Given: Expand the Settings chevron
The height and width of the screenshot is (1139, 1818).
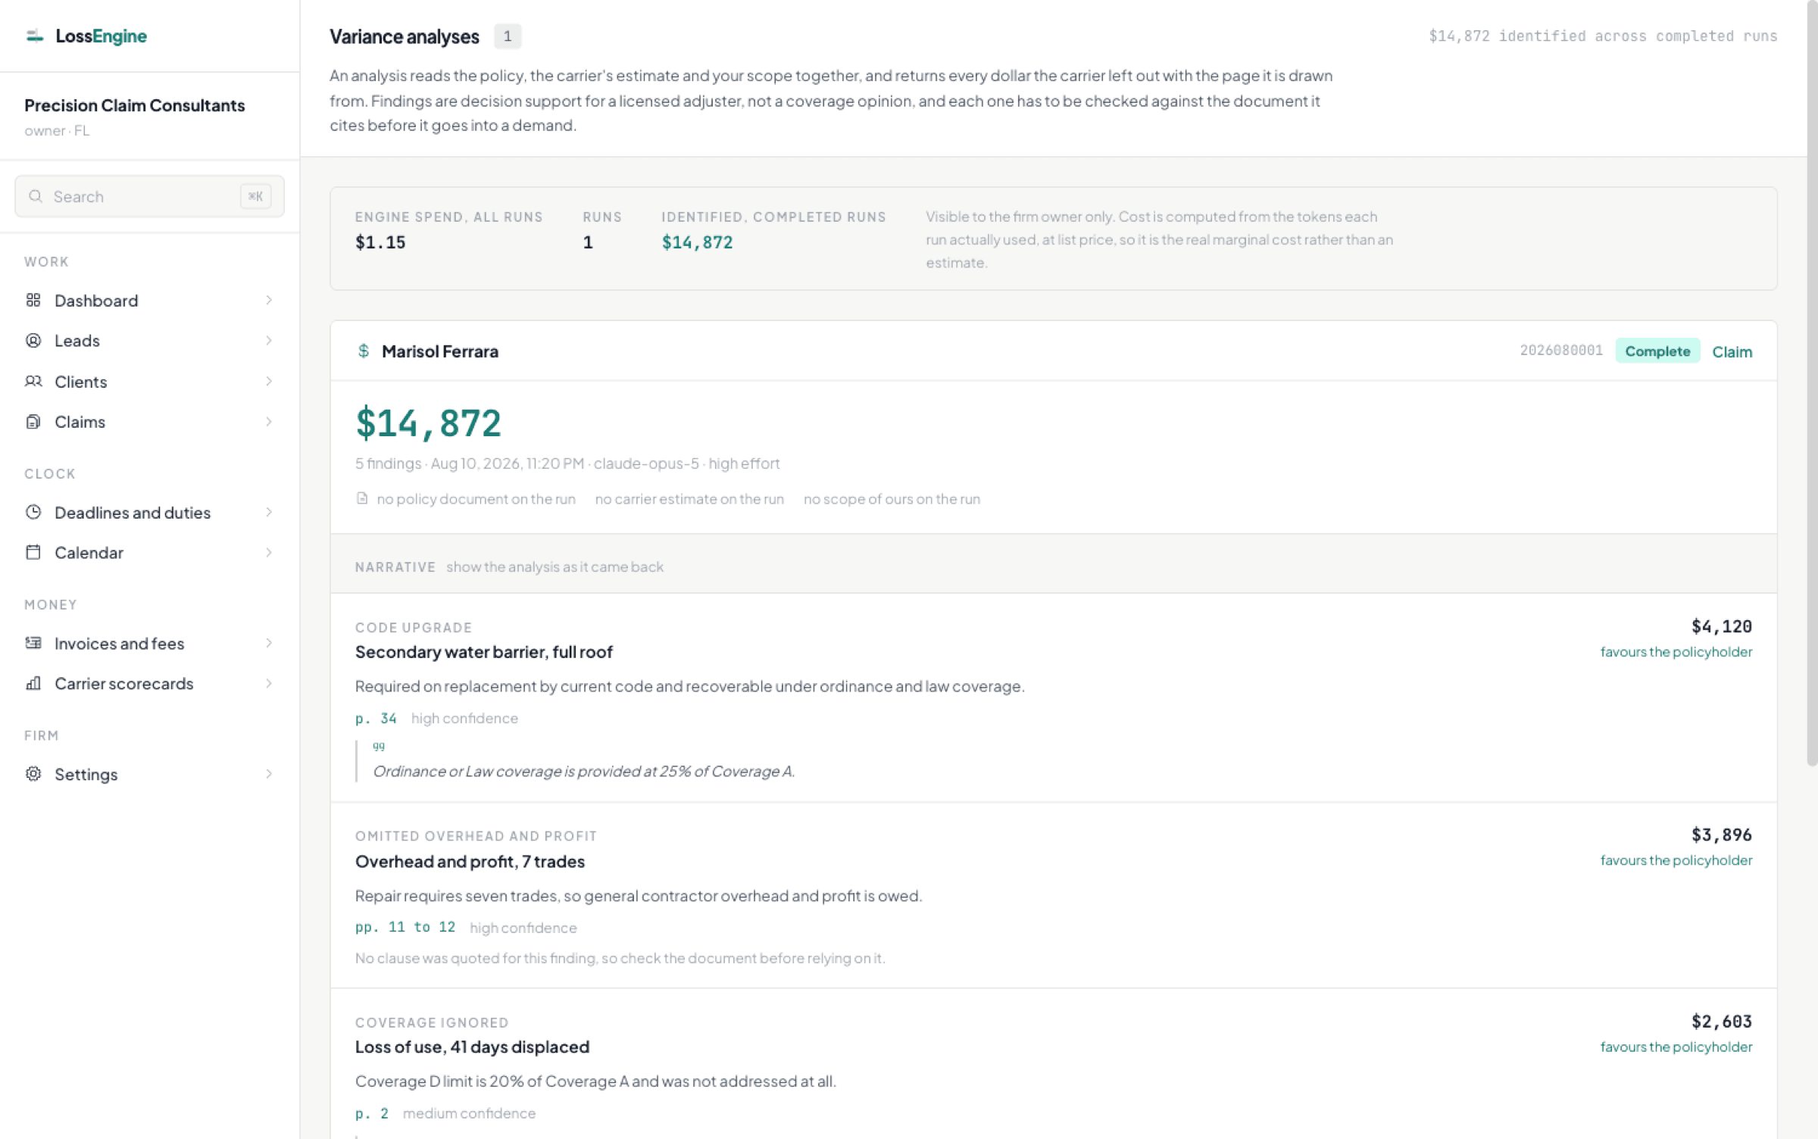Looking at the screenshot, I should coord(269,775).
